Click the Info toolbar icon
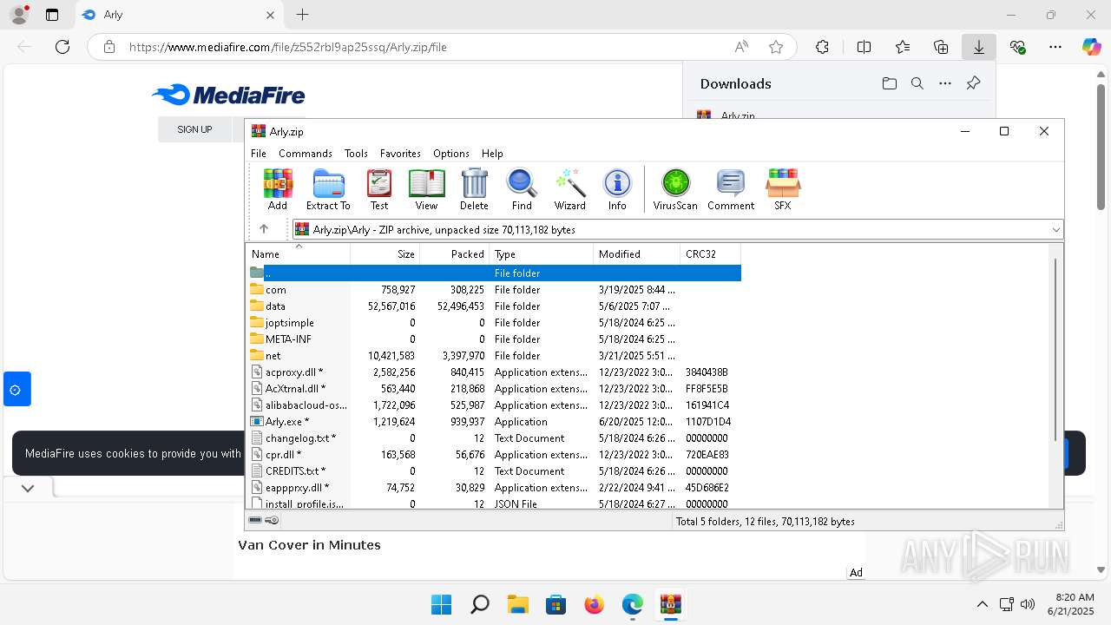Image resolution: width=1111 pixels, height=625 pixels. tap(617, 189)
